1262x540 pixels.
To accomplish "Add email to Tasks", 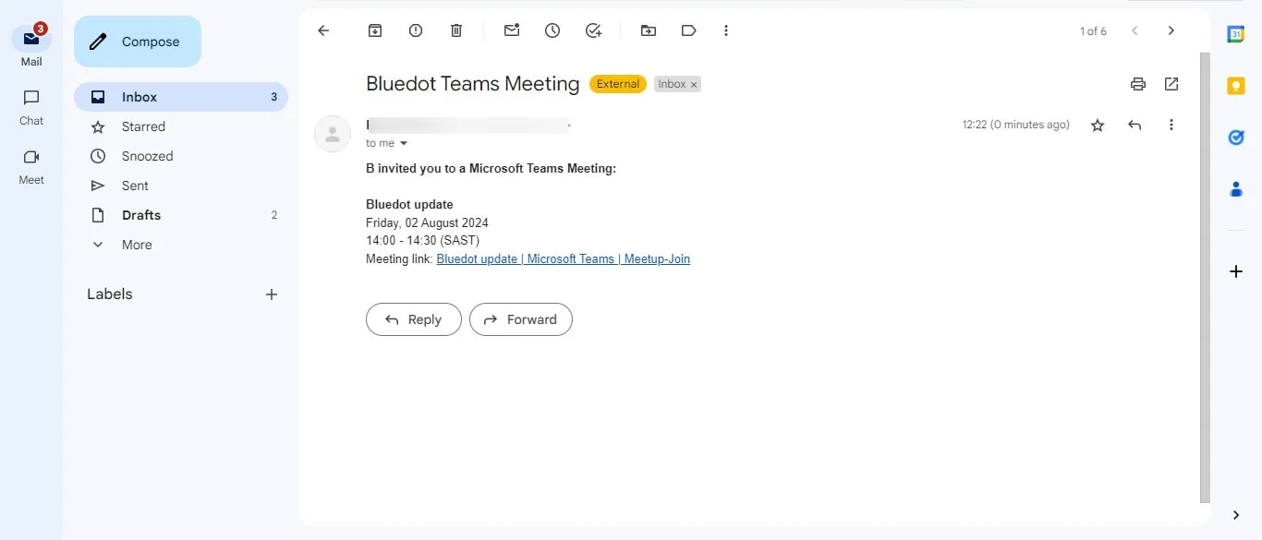I will [594, 30].
